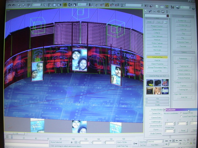The width and height of the screenshot is (198, 148).
Task: Click the Color Clipboard utility button
Action: (157, 36)
